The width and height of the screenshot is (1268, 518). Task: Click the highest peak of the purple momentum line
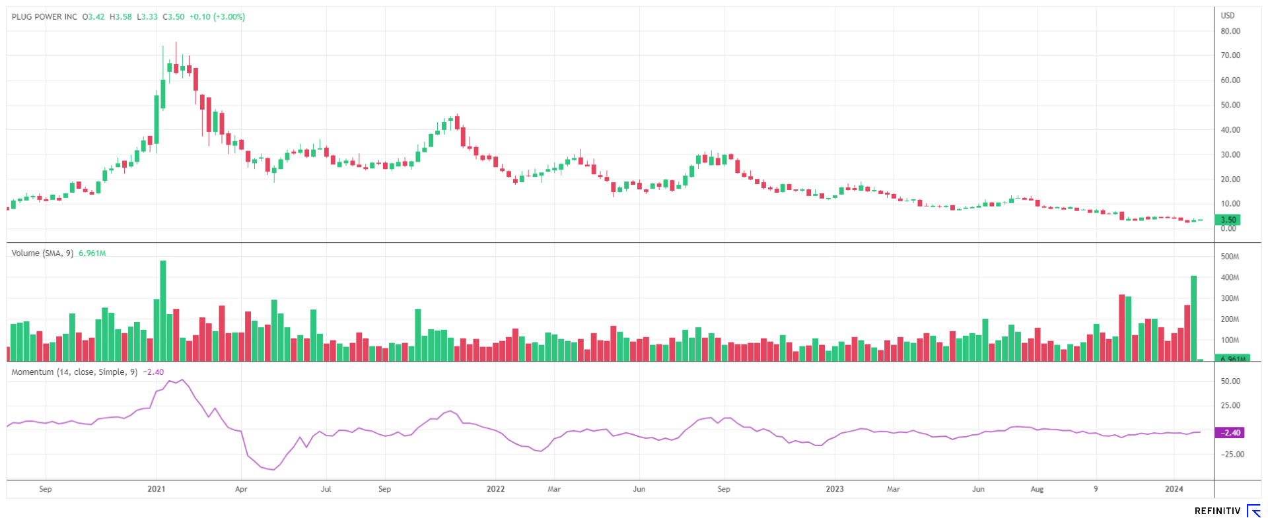click(x=182, y=380)
